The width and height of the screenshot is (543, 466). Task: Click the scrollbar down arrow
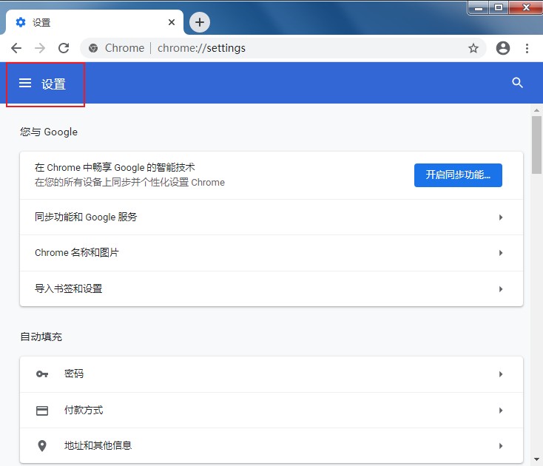[x=536, y=460]
